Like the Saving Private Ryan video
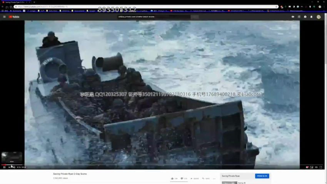 point(173,179)
